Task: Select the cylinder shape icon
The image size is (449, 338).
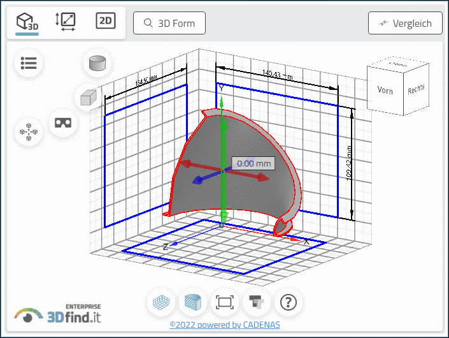Action: click(x=97, y=63)
